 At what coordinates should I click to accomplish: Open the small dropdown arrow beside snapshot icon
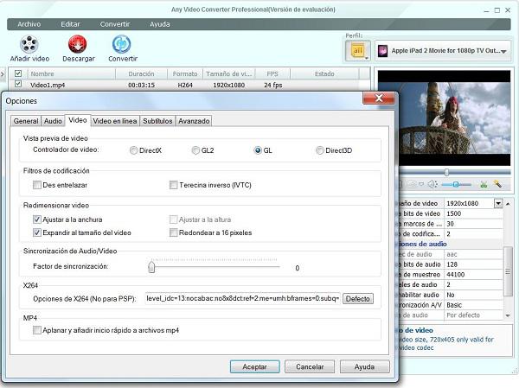click(x=421, y=184)
